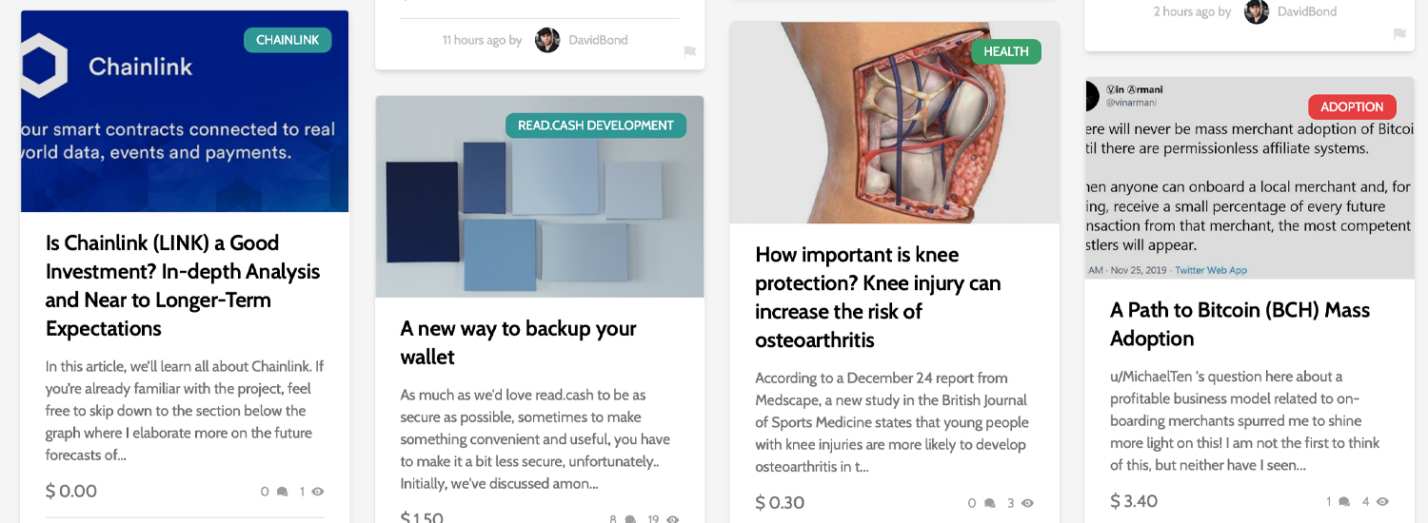
Task: Open comments icon on the knee protection article
Action: [990, 503]
